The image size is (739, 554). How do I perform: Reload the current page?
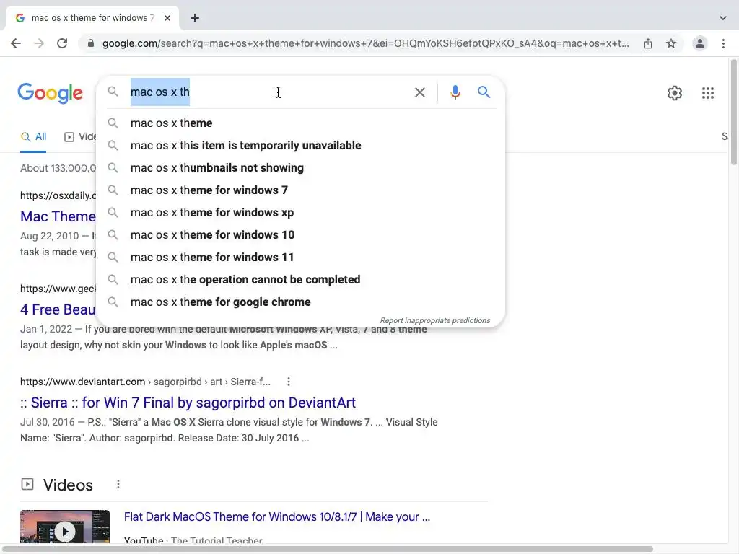point(62,43)
